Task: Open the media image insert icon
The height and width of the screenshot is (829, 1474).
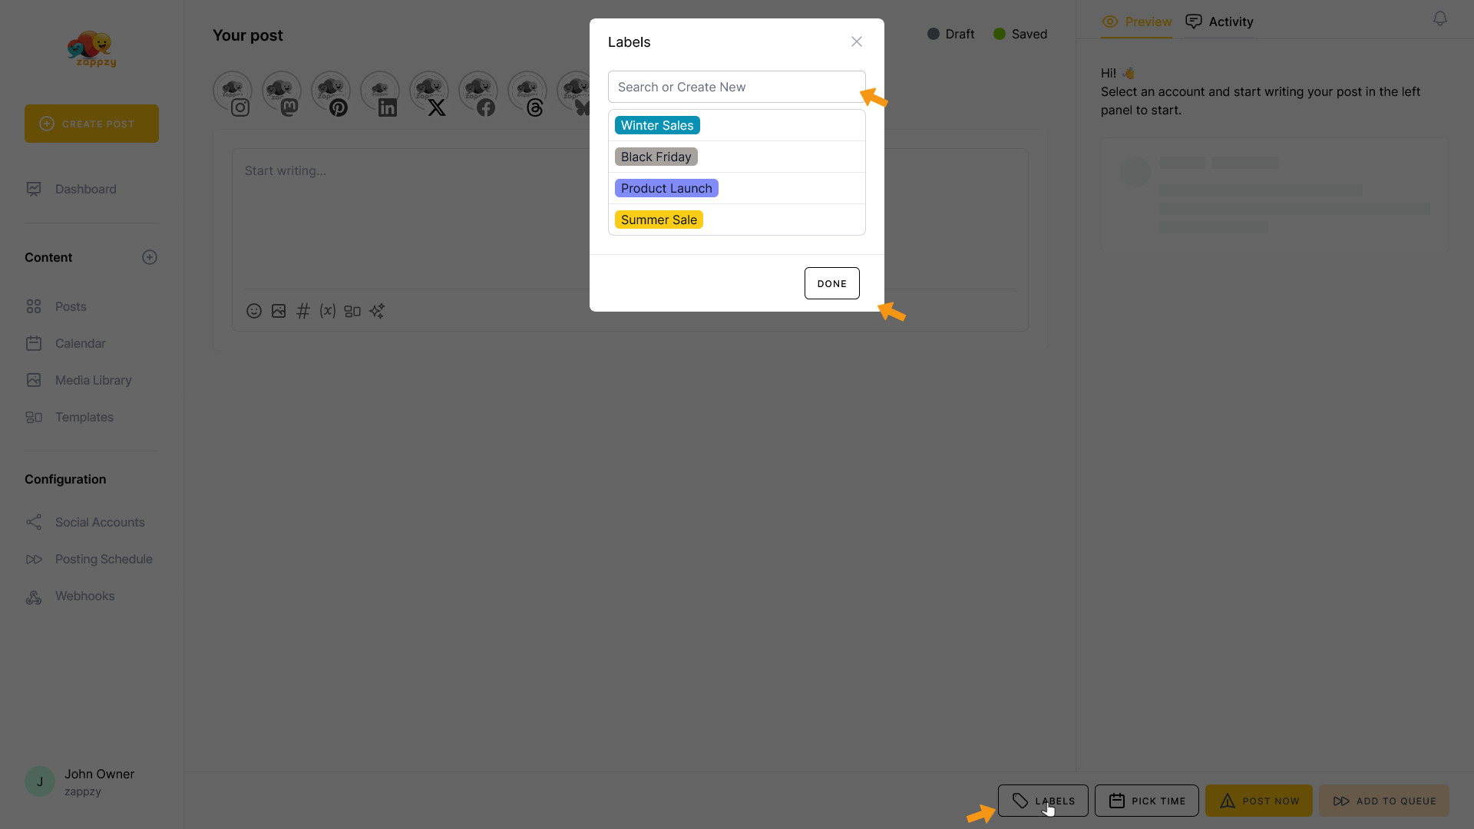Action: [279, 311]
